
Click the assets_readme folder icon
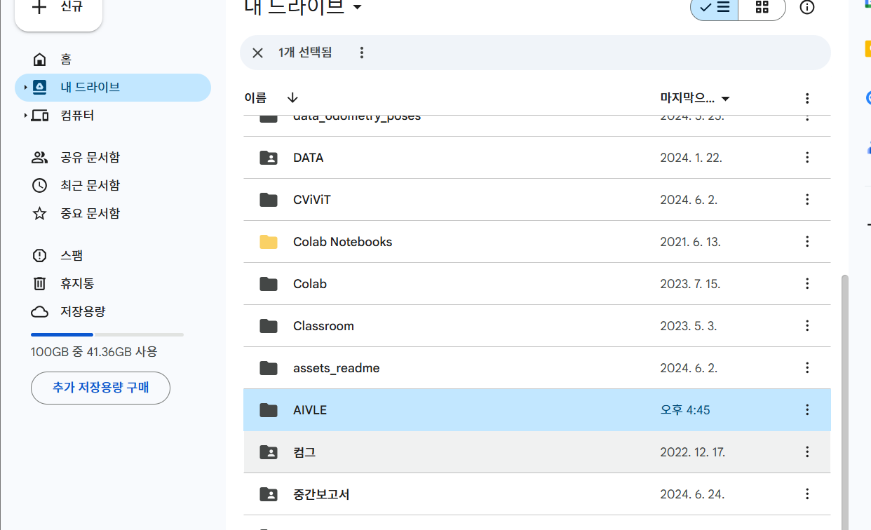[x=269, y=368]
